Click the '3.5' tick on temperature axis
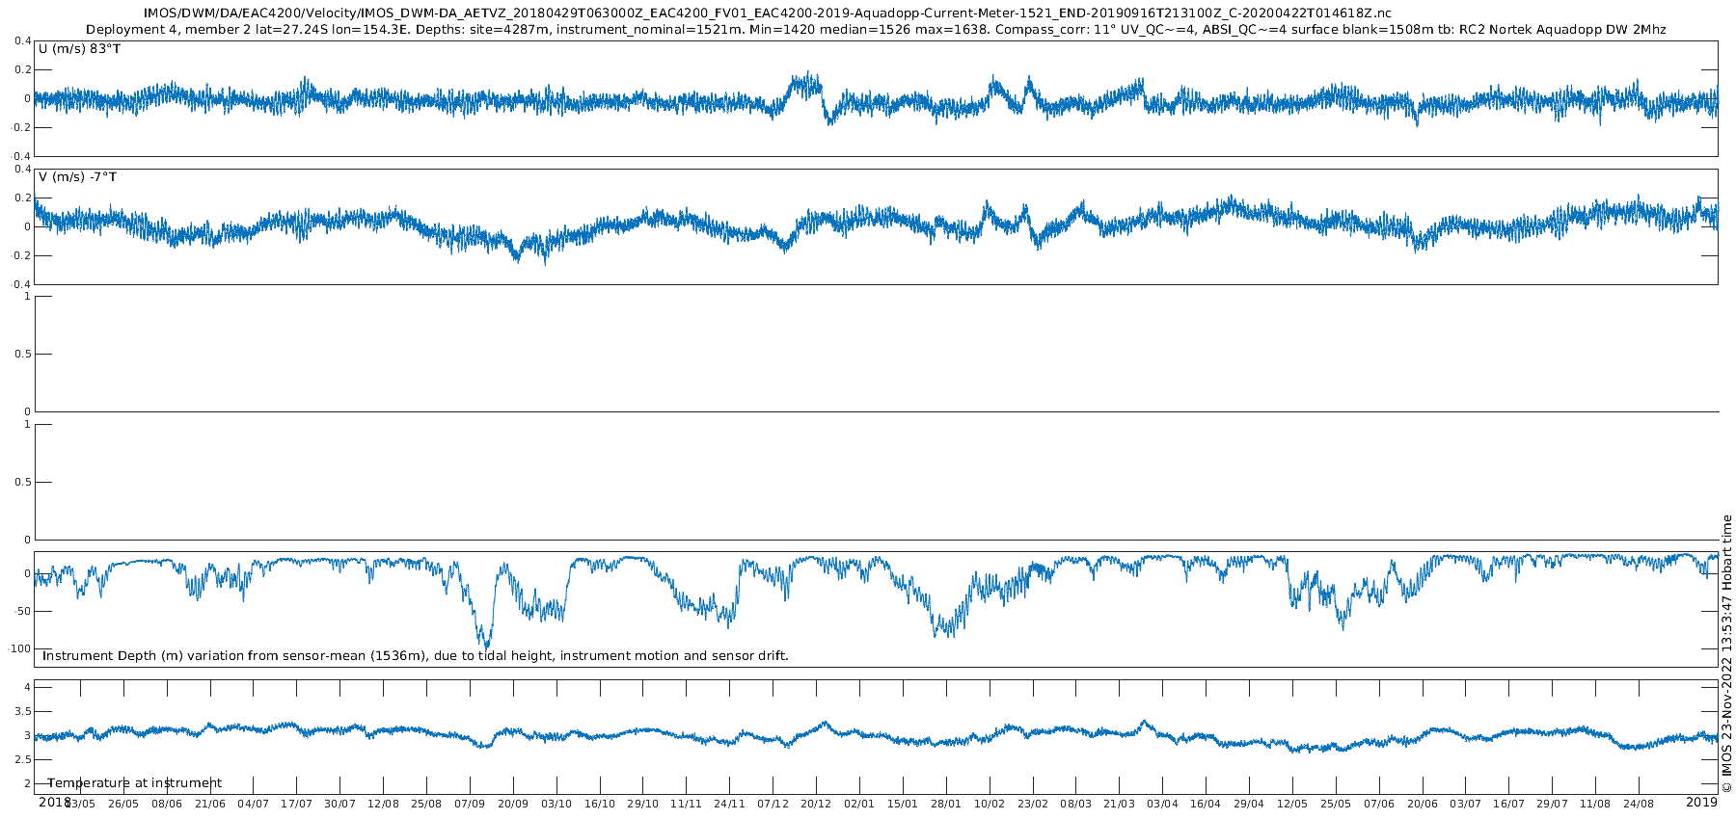The width and height of the screenshot is (1736, 819). tap(21, 711)
